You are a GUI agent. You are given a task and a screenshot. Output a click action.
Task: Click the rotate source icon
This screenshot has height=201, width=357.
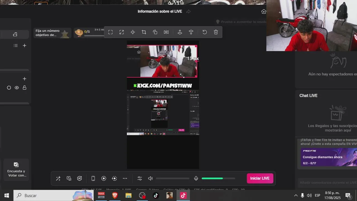point(155,32)
